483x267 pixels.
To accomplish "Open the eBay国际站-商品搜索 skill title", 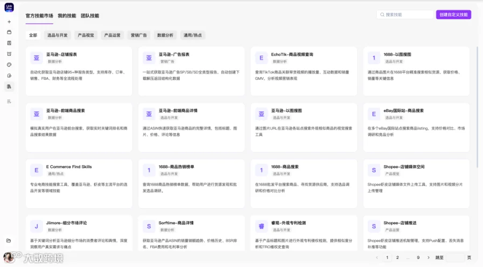I will 404,111.
